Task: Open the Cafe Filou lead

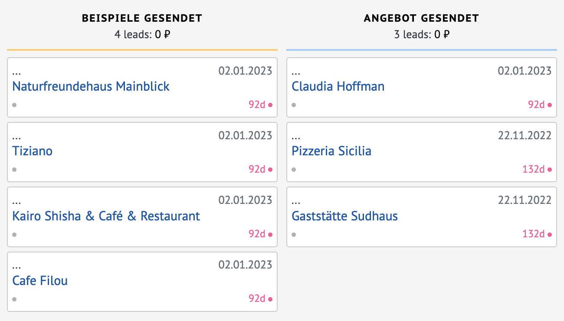Action: point(40,281)
